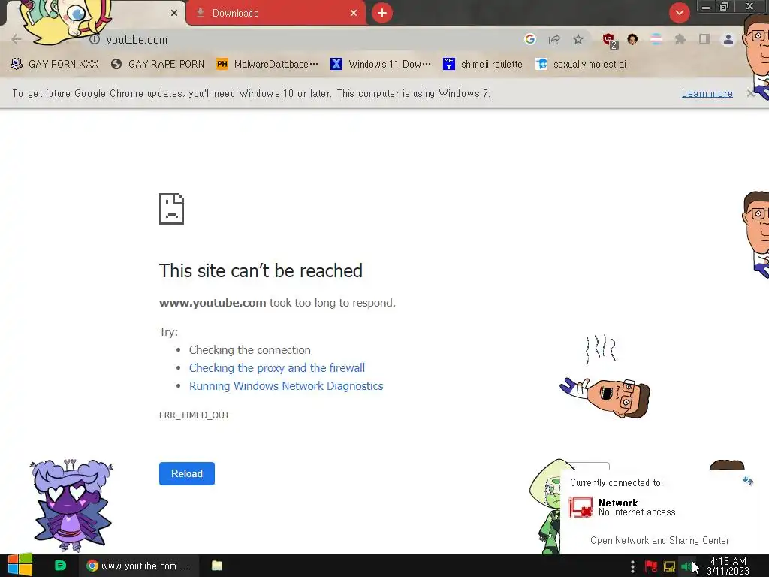Close the Downloads tab
Viewport: 769px width, 577px height.
point(354,13)
